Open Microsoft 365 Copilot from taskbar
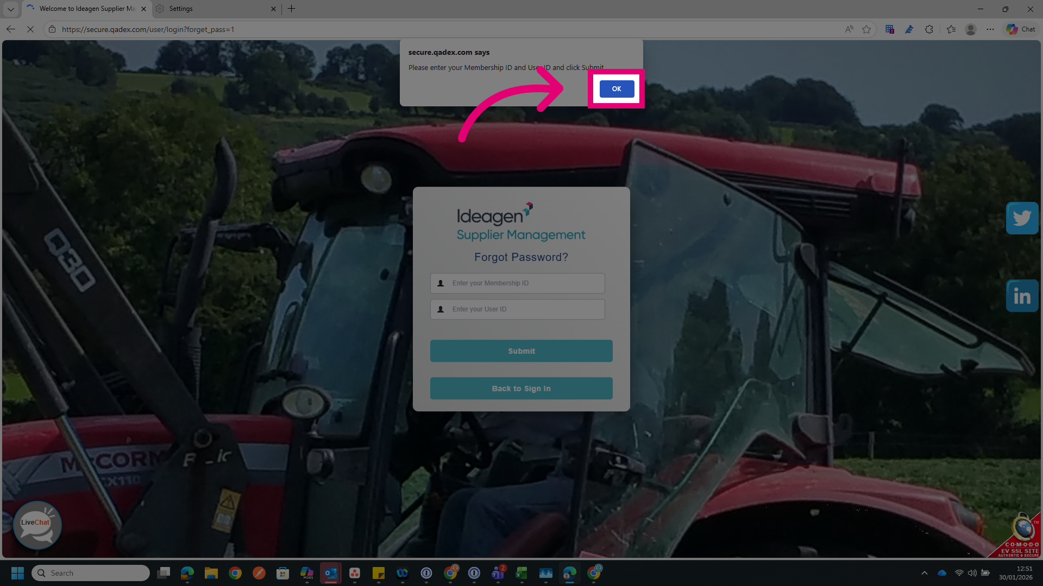The image size is (1043, 586). (x=307, y=573)
